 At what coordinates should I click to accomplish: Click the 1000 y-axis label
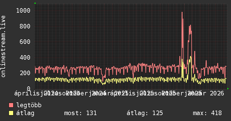[23, 10]
